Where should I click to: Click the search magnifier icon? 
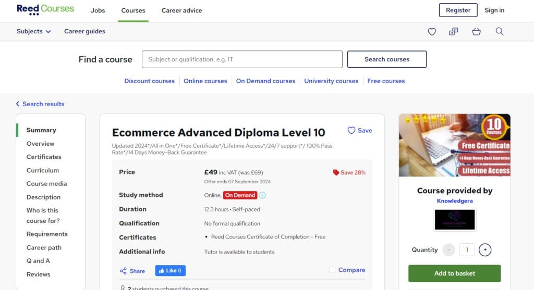(499, 32)
